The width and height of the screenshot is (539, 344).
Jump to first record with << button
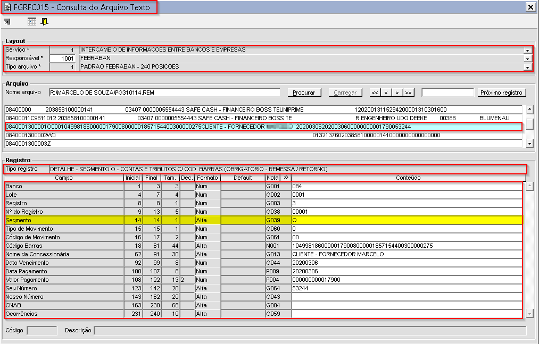[375, 93]
